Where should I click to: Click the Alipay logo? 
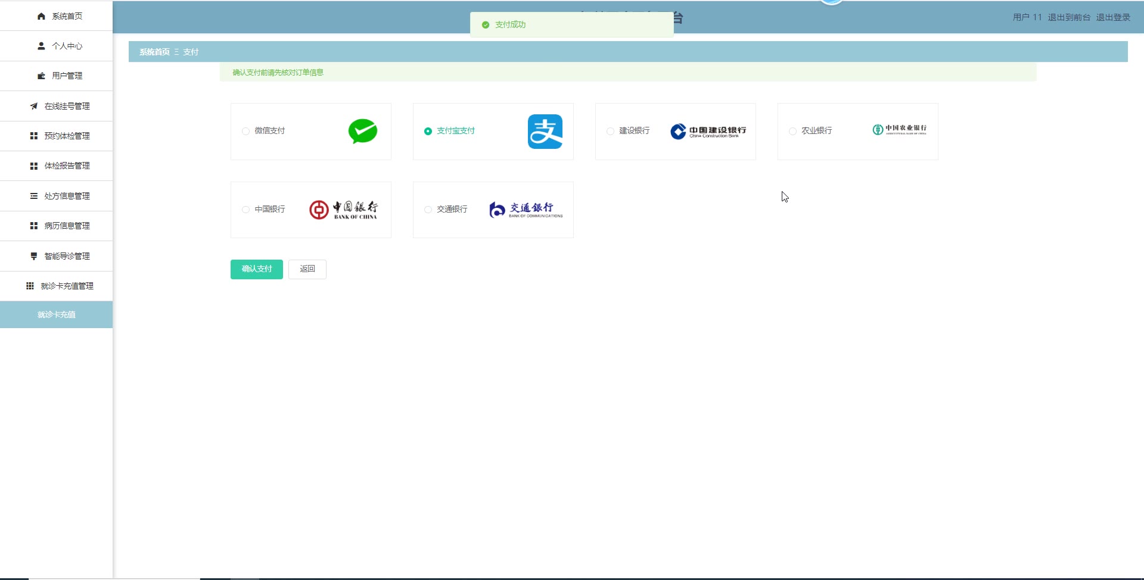point(545,132)
